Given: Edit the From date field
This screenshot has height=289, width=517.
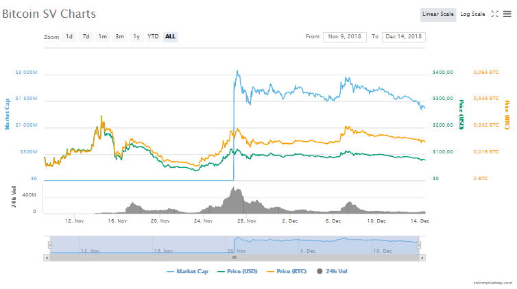Looking at the screenshot, I should coord(345,37).
